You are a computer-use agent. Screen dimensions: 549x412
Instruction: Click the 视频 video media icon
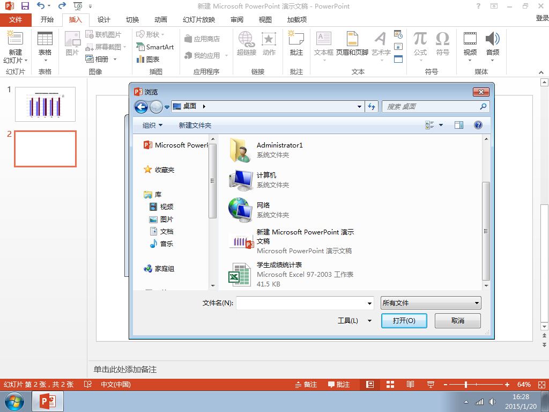click(470, 39)
